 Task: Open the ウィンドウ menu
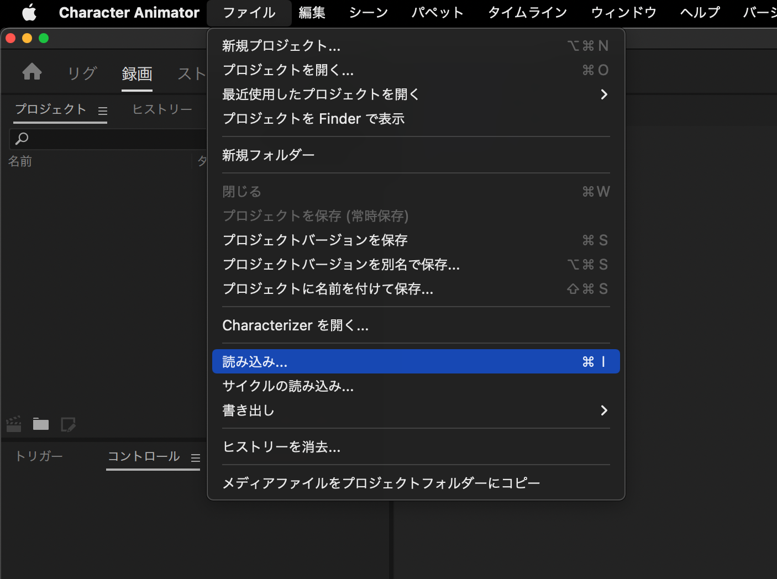(624, 12)
